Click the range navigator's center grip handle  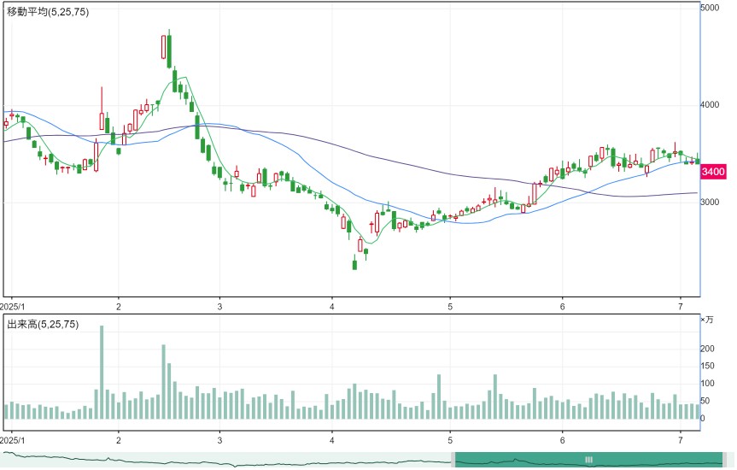point(588,460)
